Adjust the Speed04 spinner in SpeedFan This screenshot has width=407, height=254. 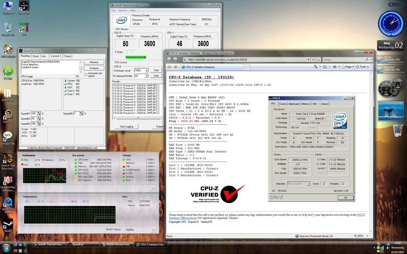(81, 114)
